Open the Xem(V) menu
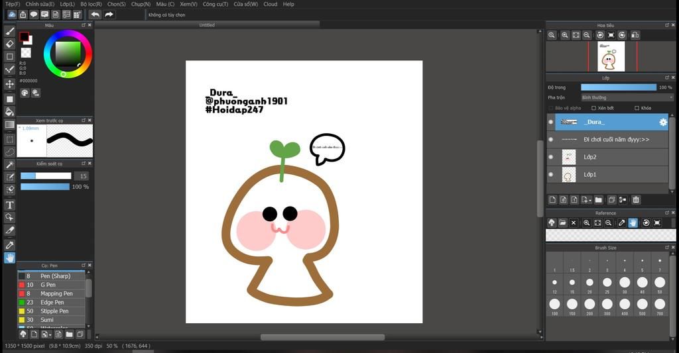This screenshot has width=679, height=353. (188, 4)
